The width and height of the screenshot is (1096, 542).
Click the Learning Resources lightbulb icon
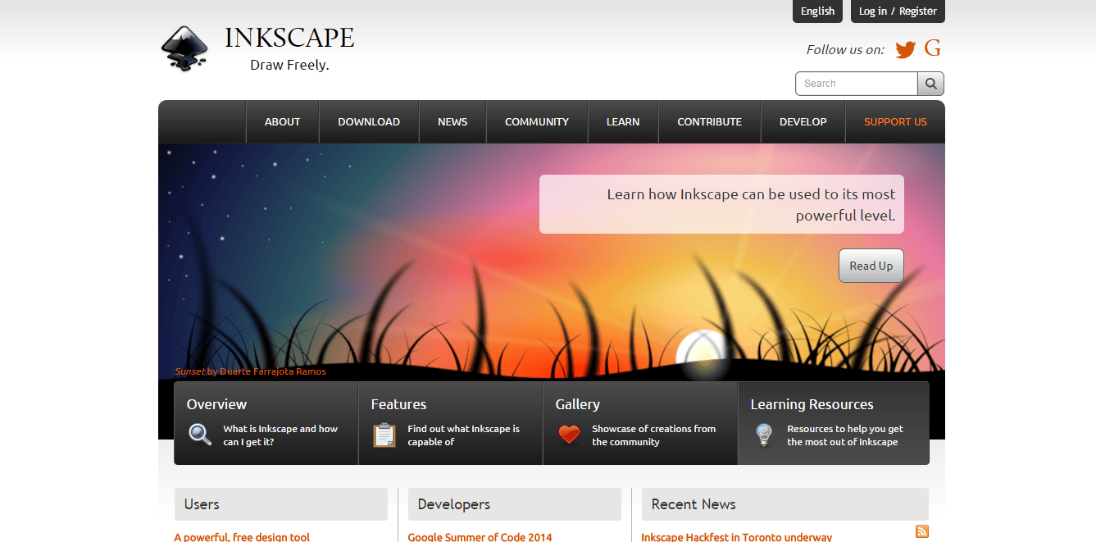[764, 435]
